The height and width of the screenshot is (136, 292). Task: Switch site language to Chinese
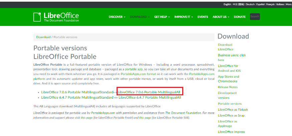(x=238, y=4)
